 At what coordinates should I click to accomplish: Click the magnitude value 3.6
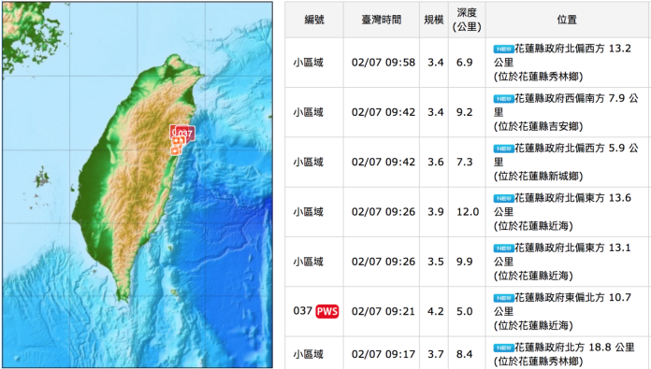coord(436,163)
